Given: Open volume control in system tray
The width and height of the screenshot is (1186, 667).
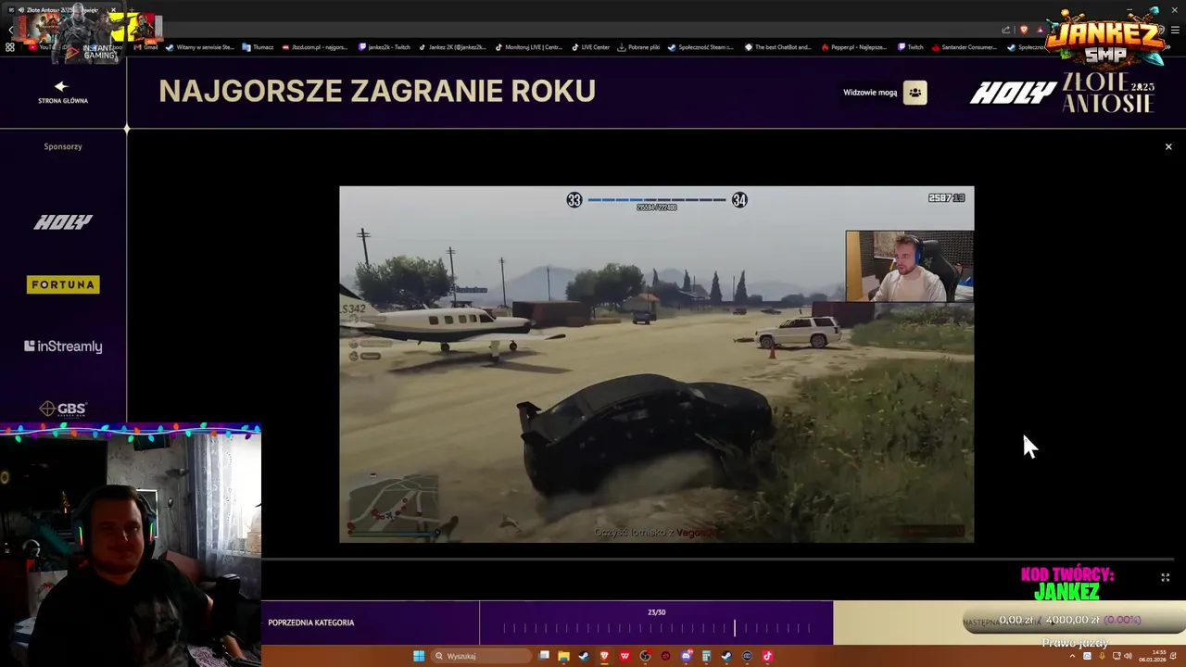Looking at the screenshot, I should click(x=1128, y=656).
